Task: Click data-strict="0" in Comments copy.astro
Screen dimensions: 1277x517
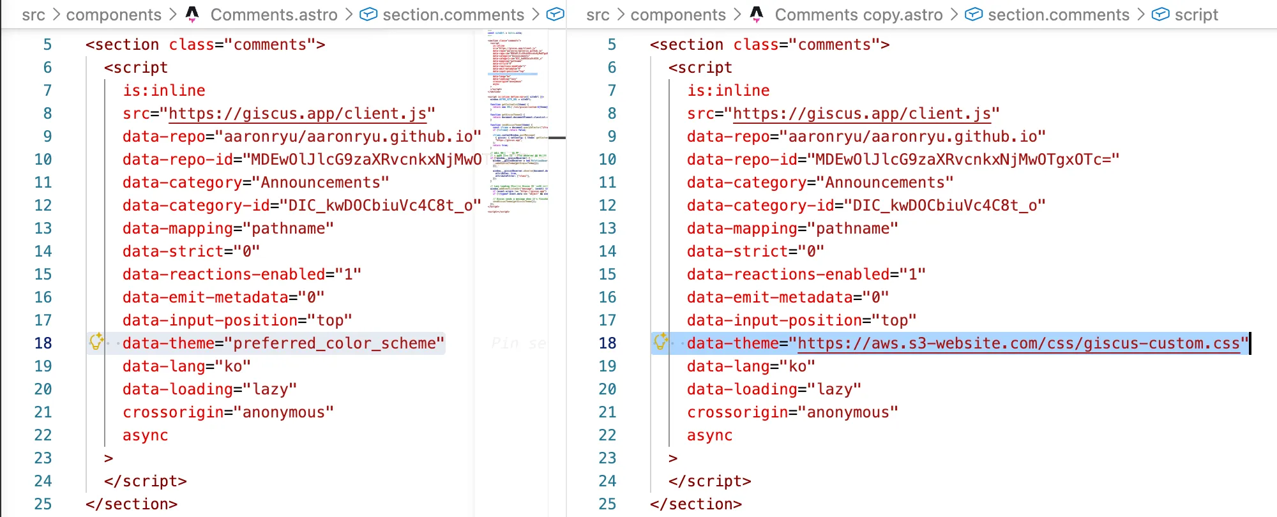Action: point(756,251)
